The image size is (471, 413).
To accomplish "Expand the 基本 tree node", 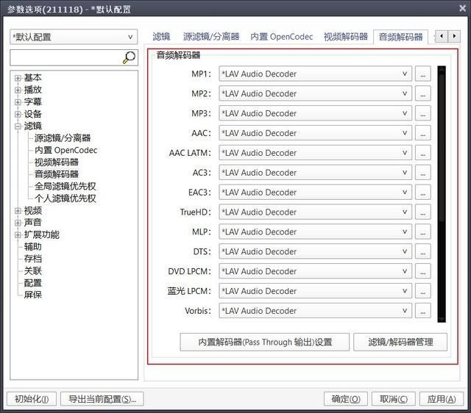I will 18,78.
